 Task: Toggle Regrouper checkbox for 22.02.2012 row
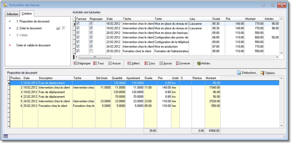(91, 37)
